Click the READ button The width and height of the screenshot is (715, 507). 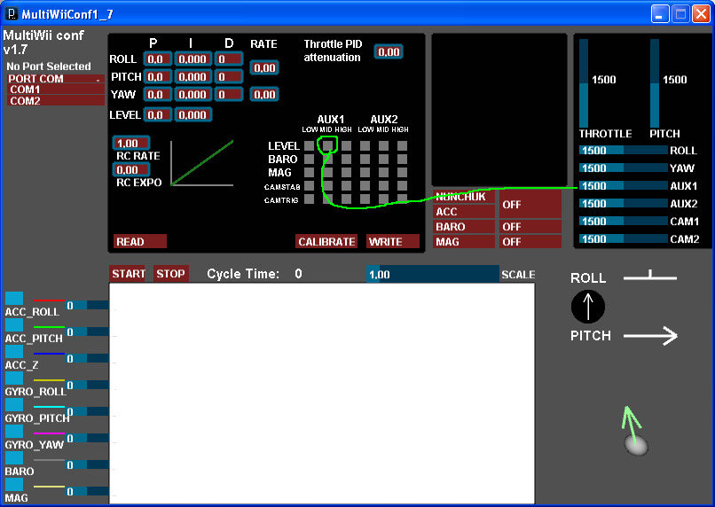139,241
